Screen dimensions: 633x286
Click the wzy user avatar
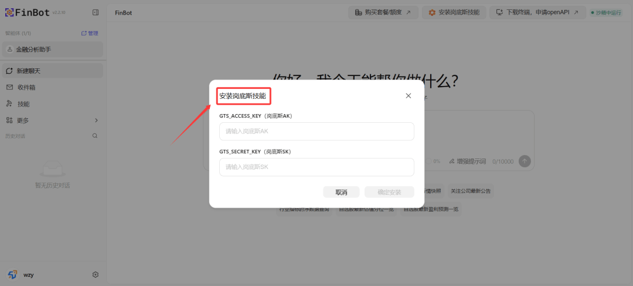coord(12,275)
